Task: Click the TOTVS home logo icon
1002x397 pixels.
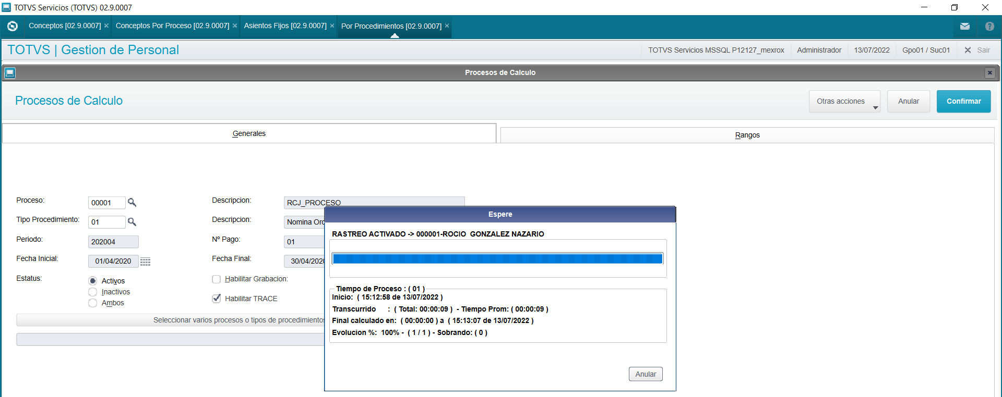Action: tap(13, 26)
